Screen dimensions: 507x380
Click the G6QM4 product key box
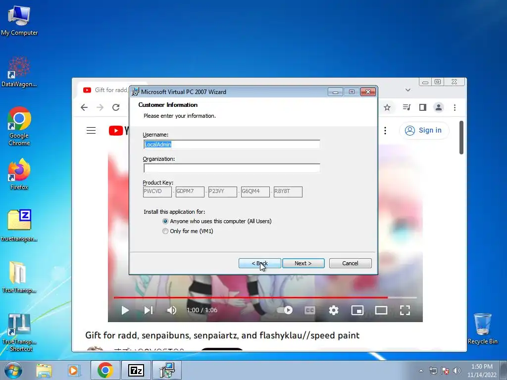pos(255,191)
